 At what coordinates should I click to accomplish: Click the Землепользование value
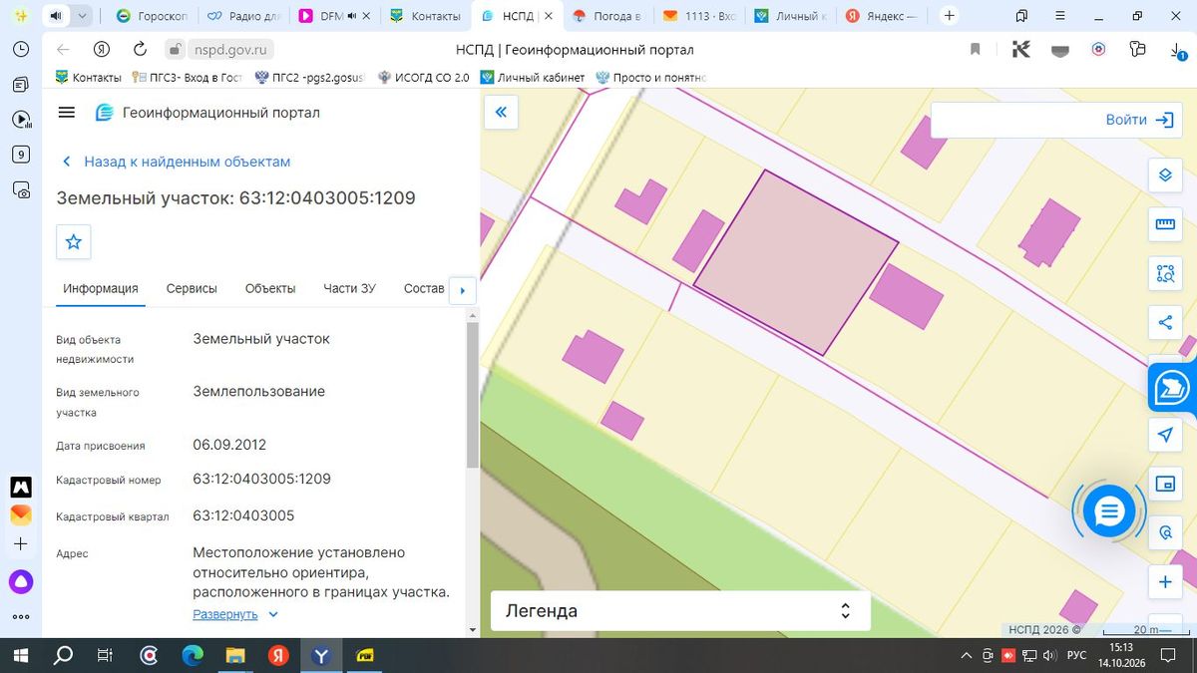[x=259, y=391]
